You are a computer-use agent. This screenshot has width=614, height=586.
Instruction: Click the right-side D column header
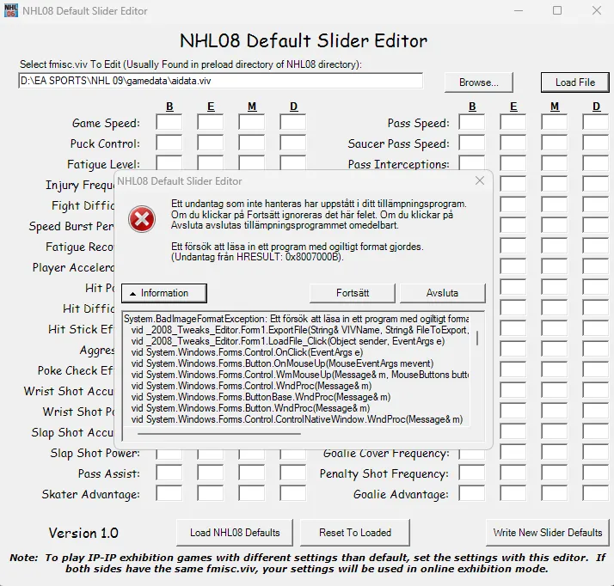(596, 107)
